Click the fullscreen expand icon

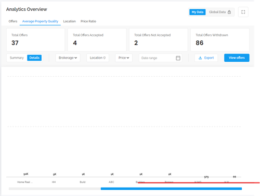pos(243,12)
